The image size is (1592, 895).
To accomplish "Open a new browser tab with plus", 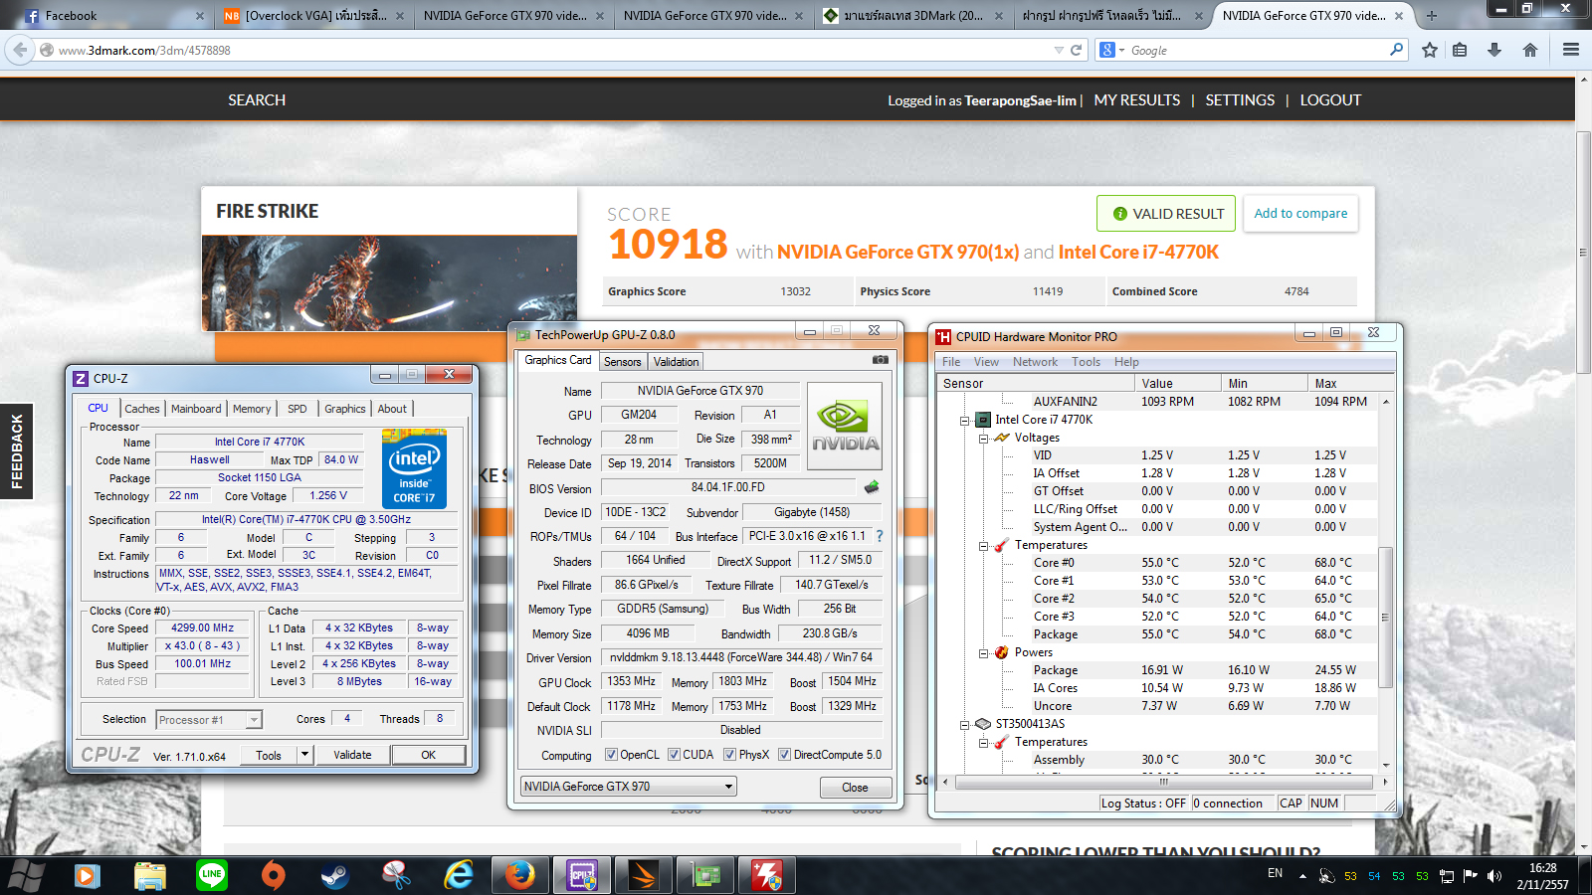I will click(x=1431, y=16).
